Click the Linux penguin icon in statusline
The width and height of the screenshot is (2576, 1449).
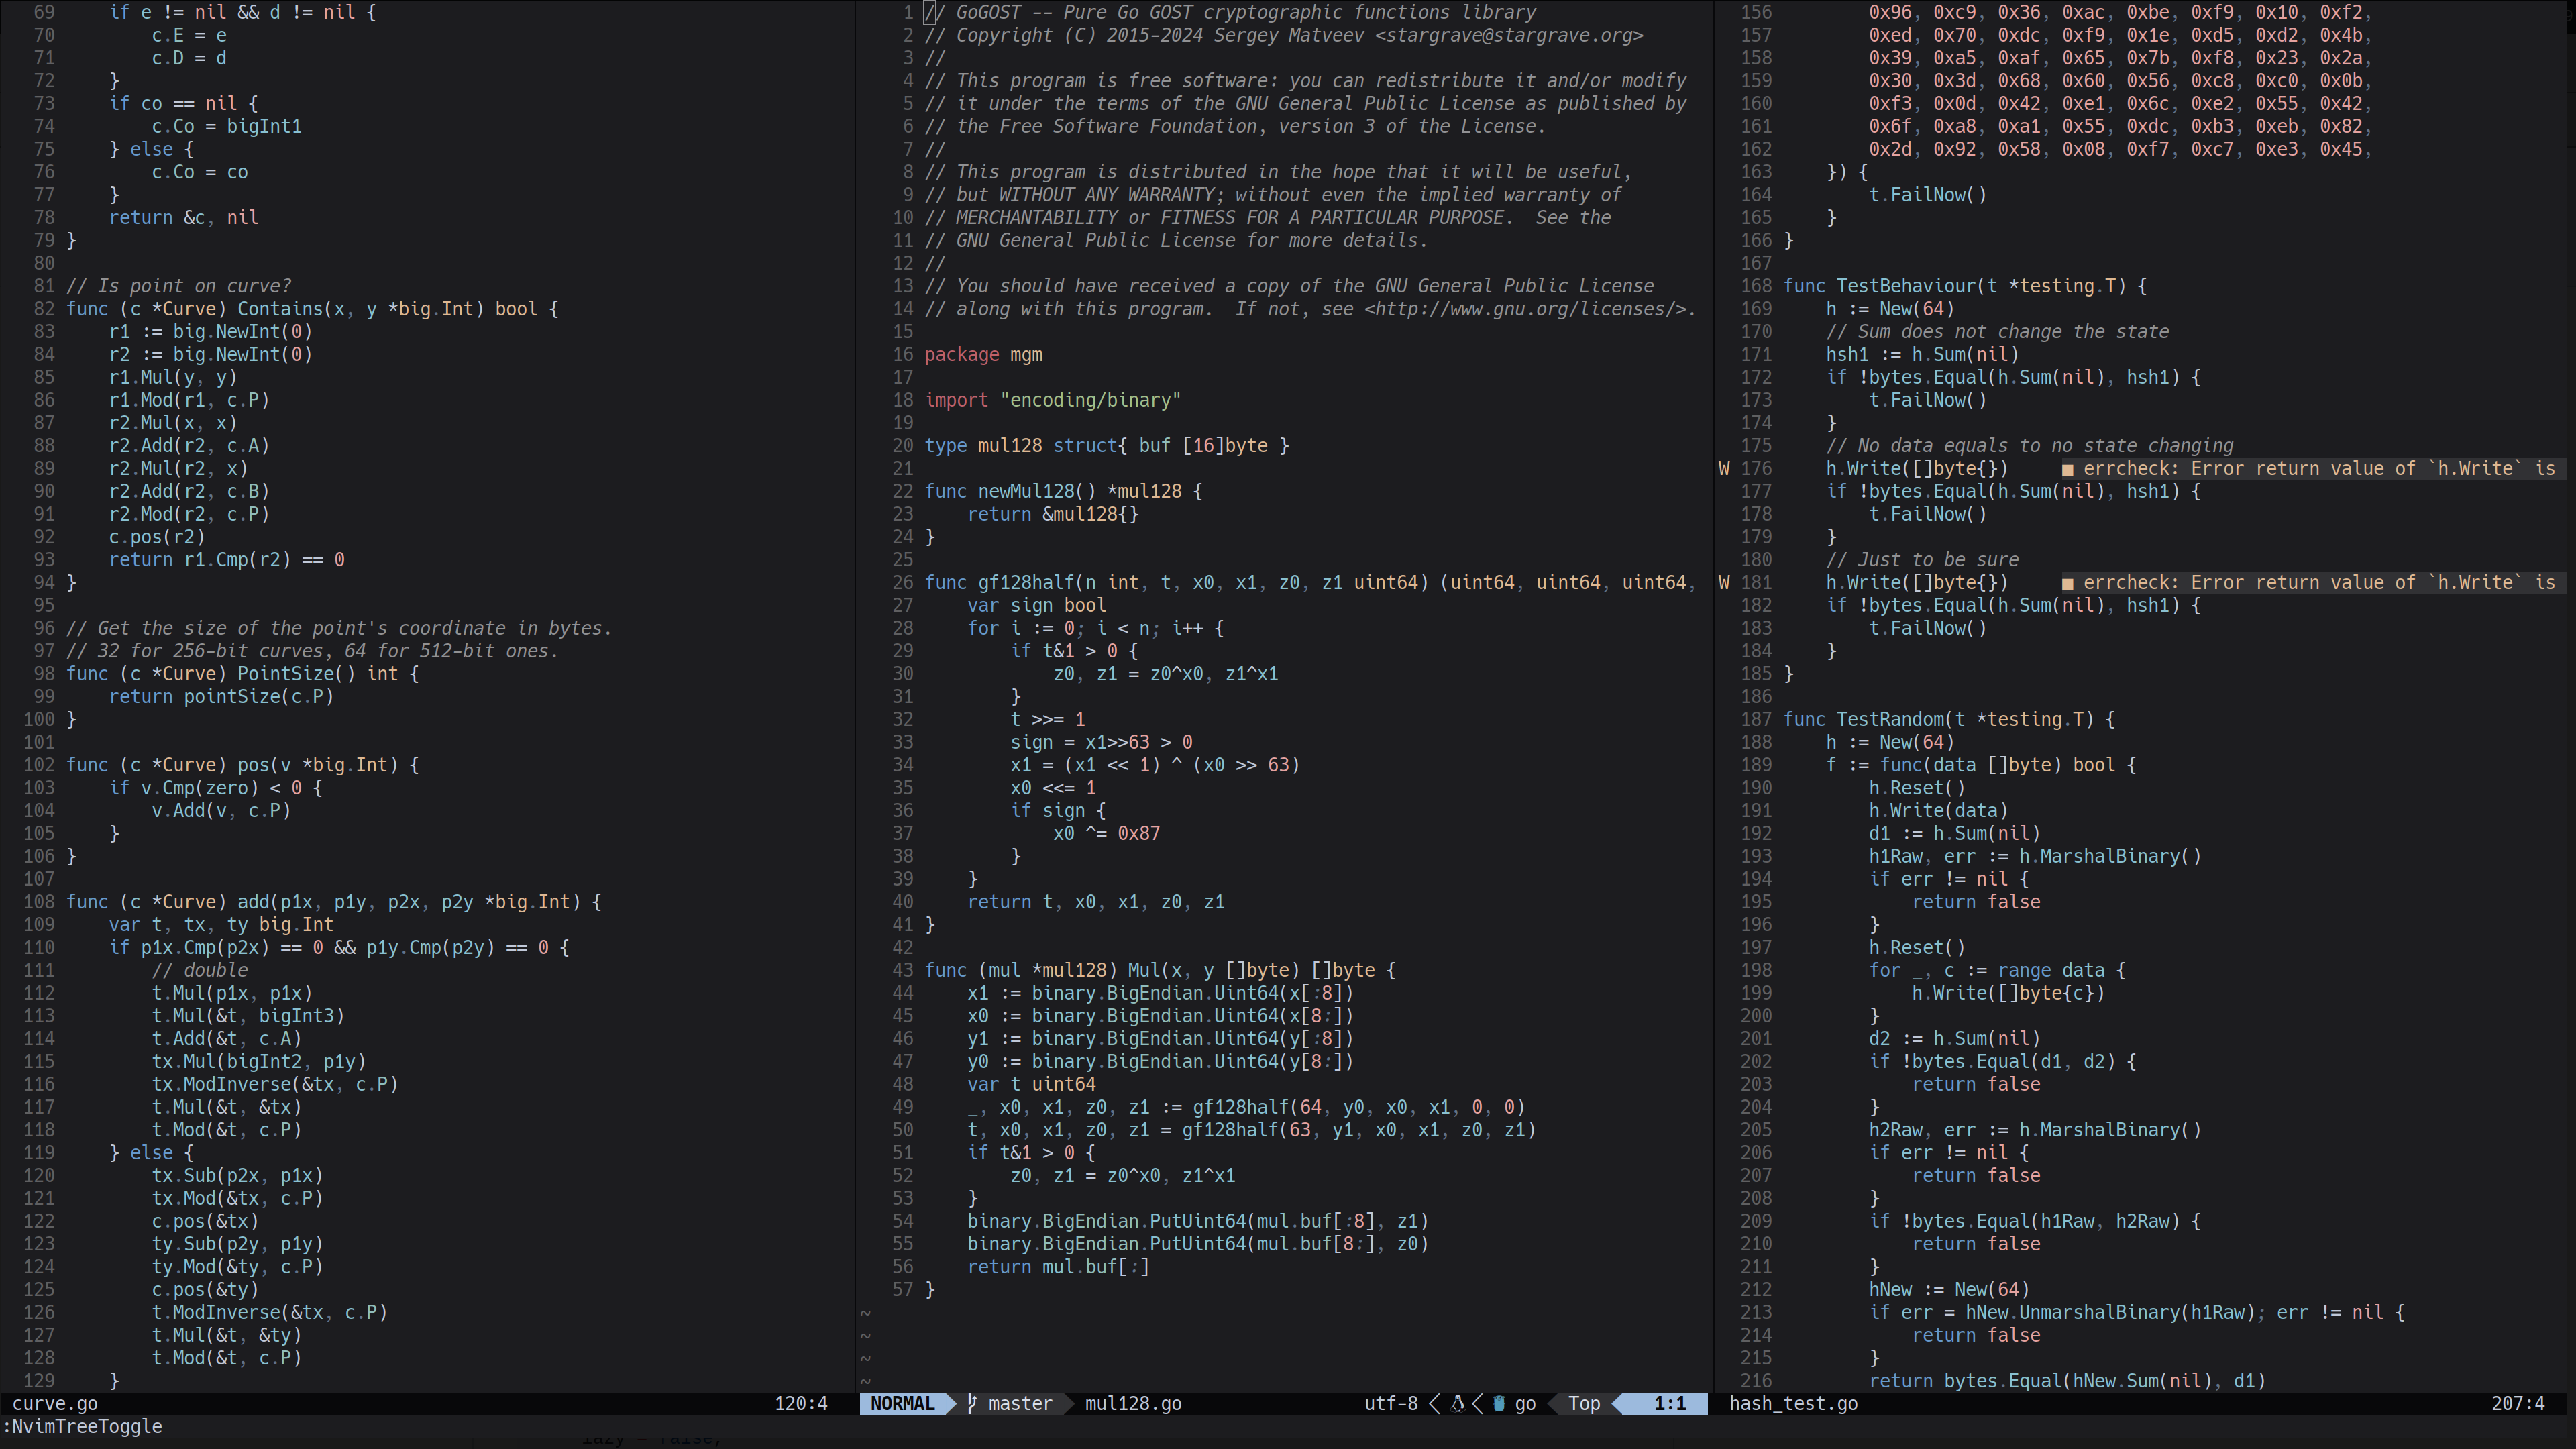[x=1457, y=1403]
